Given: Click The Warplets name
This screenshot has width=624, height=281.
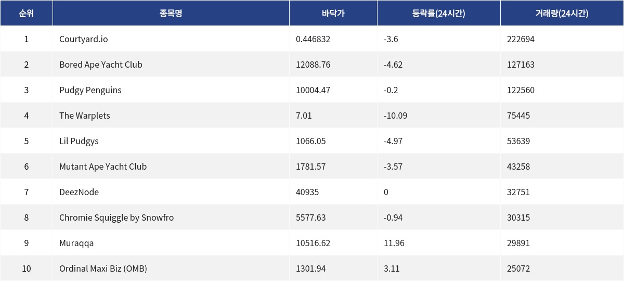Looking at the screenshot, I should click(x=85, y=116).
